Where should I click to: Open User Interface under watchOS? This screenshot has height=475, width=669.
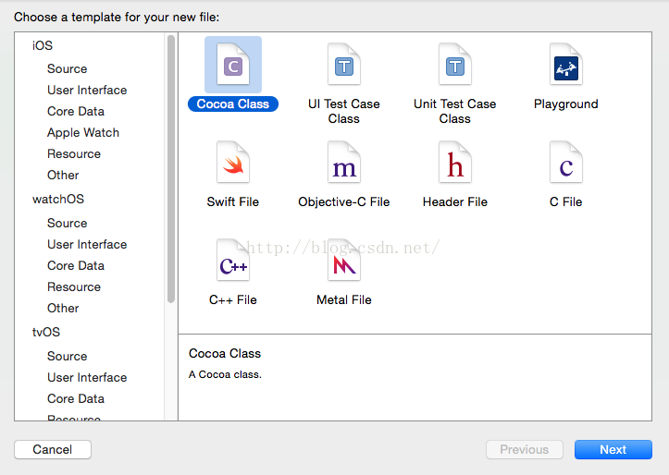click(87, 244)
